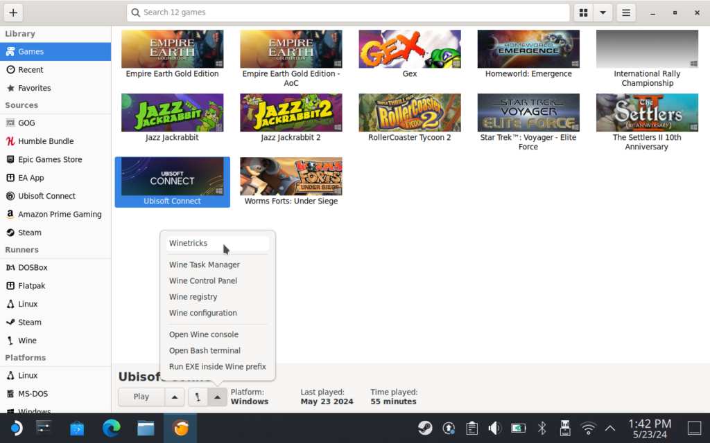Select Flatpak runner
The height and width of the screenshot is (443, 710).
pos(55,286)
